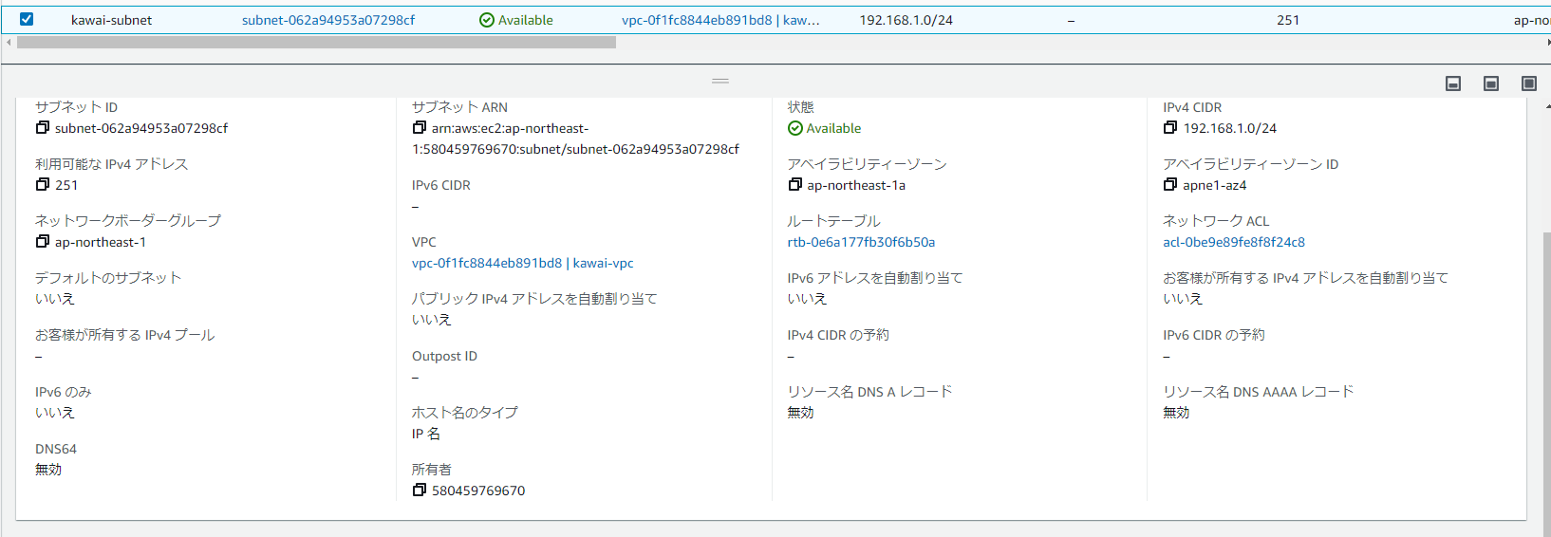1551x537 pixels.
Task: Click 'IPv6 CIDR の予約' label
Action: click(x=1214, y=335)
